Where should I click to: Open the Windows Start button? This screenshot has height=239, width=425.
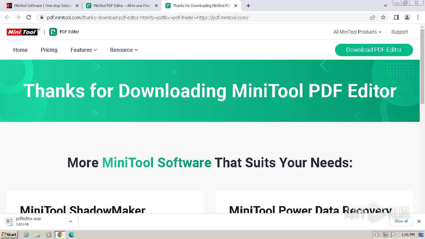(9, 235)
